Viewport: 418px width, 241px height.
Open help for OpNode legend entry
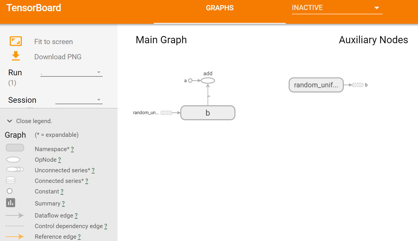(60, 160)
